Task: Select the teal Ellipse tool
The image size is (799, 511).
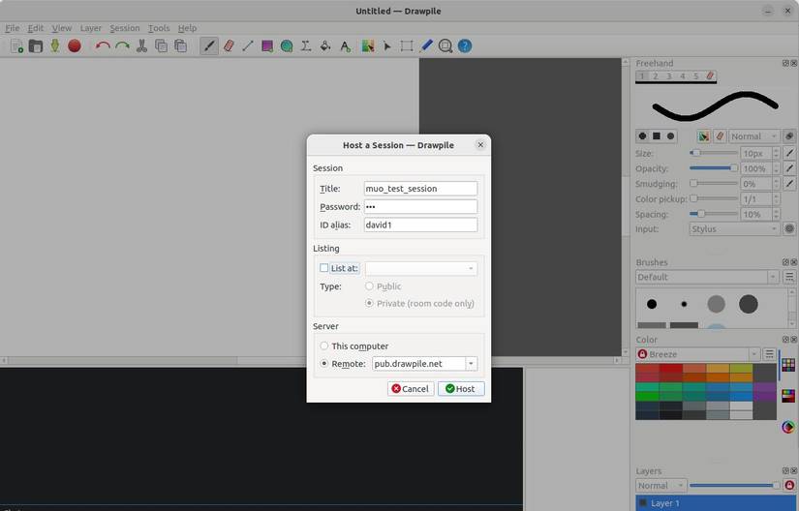Action: click(287, 45)
